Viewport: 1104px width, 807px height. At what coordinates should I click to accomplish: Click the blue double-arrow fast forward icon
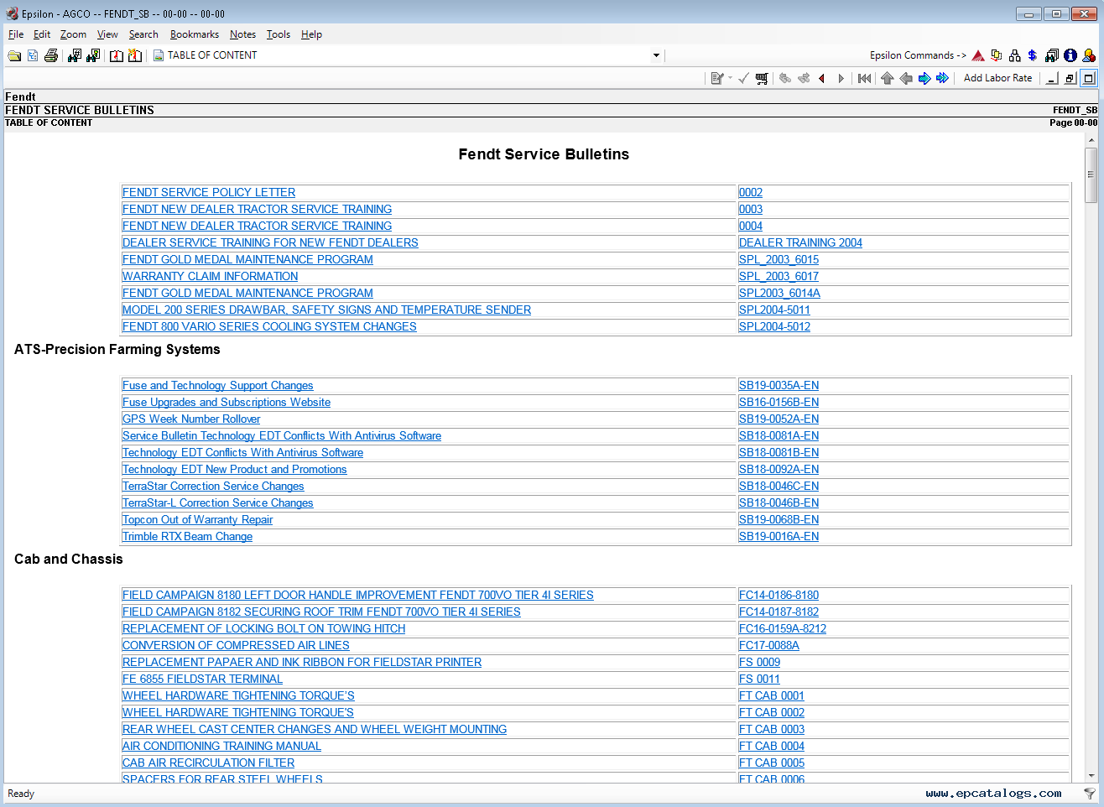943,78
